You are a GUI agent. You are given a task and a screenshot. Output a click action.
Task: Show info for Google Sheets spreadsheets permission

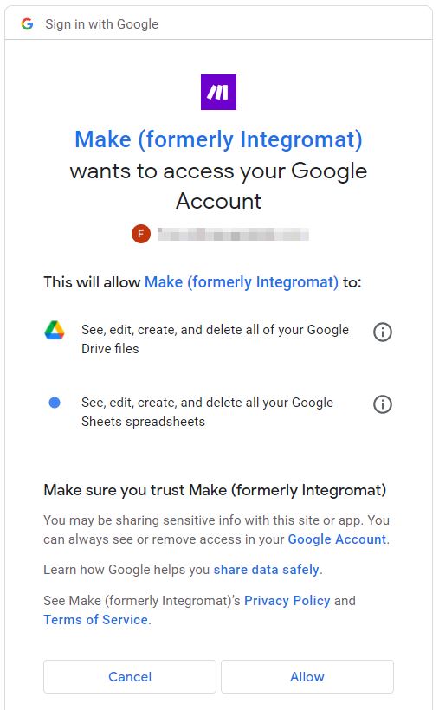point(383,403)
